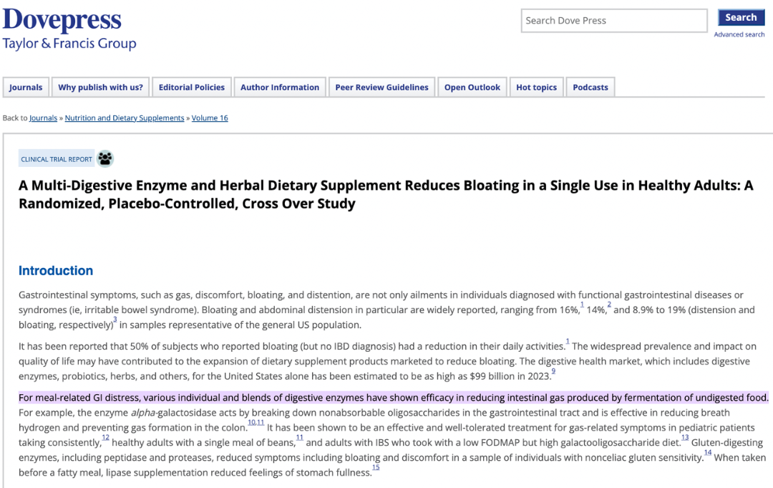Screen dimensions: 773x488
Task: Click the CLINICAL TRIAL REPORT label
Action: tap(57, 159)
